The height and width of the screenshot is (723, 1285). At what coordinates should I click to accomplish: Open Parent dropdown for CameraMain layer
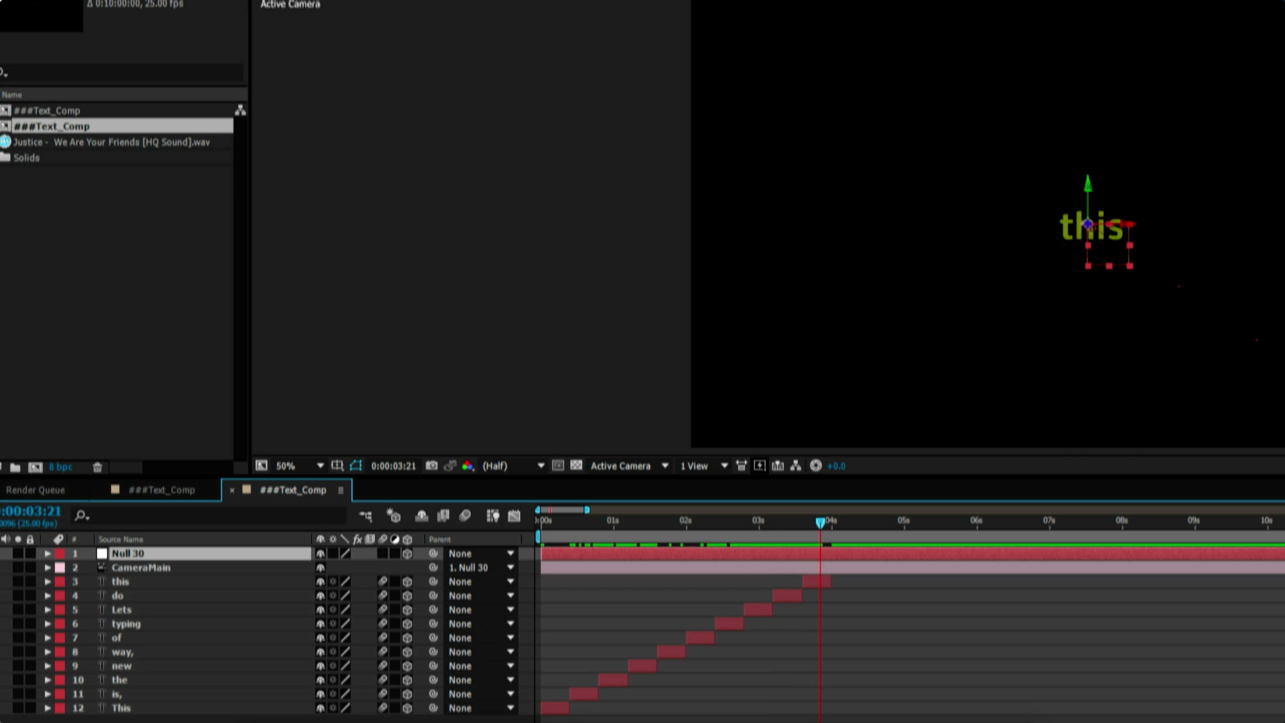pyautogui.click(x=510, y=567)
